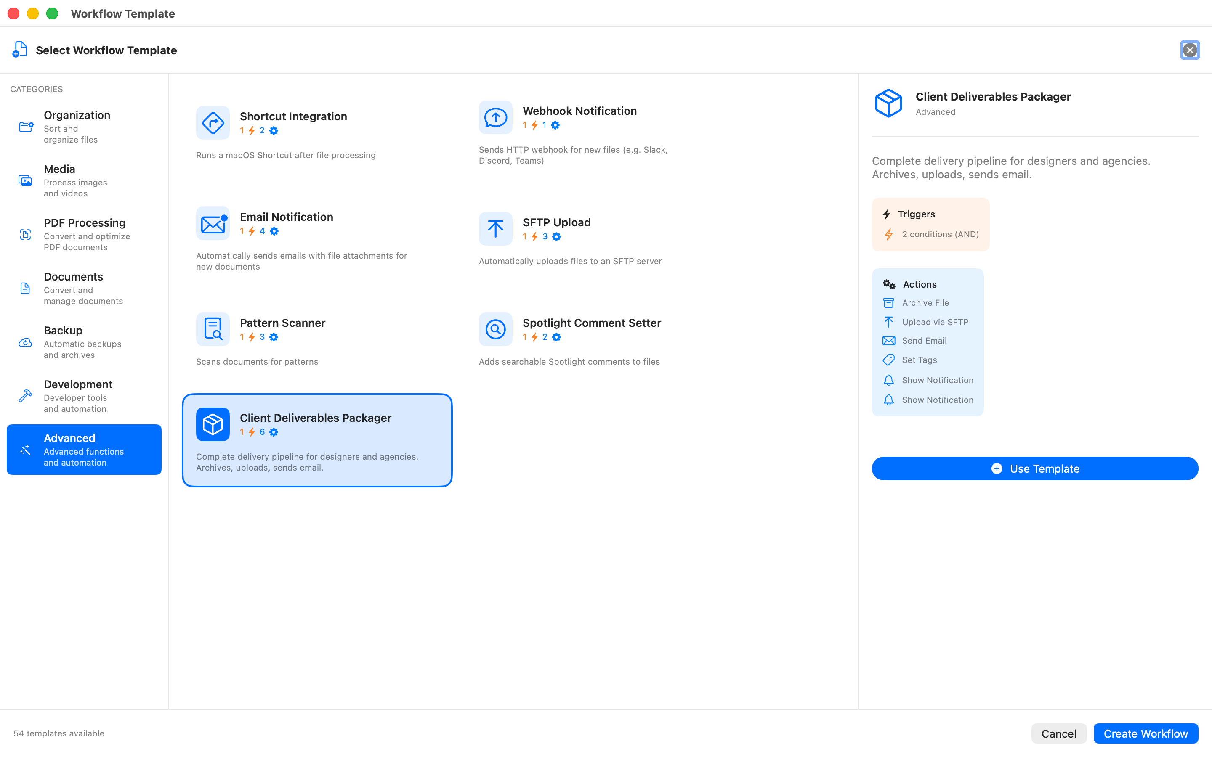Viewport: 1212px width, 757px height.
Task: Click 'Runs a macOS Shortcut after file processing'
Action: 285,155
